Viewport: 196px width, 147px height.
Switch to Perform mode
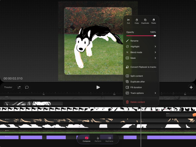tap(98, 139)
